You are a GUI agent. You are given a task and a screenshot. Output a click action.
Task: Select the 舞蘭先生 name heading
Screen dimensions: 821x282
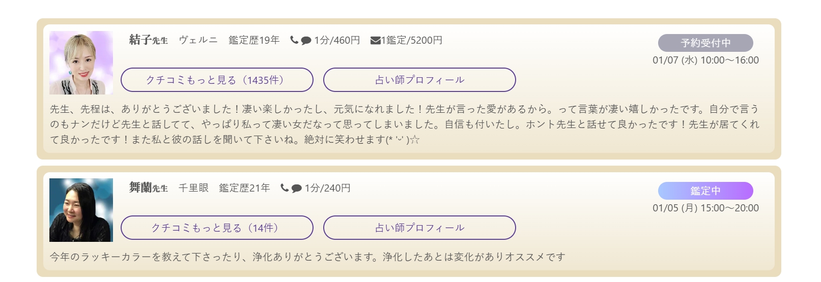[x=148, y=187]
